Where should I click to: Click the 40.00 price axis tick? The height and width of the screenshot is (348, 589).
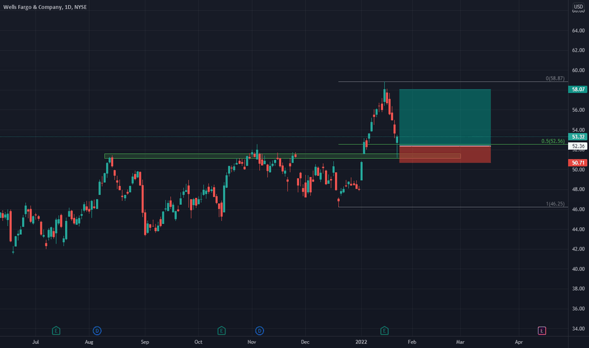coord(578,269)
